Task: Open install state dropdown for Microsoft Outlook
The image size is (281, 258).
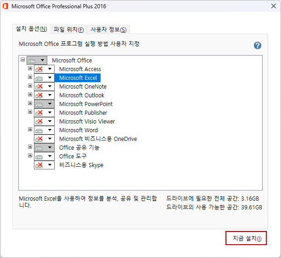Action: [x=44, y=95]
